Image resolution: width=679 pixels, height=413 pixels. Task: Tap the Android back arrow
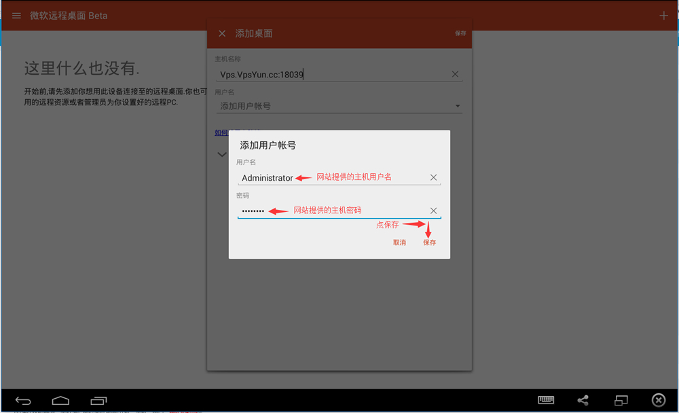(x=23, y=400)
